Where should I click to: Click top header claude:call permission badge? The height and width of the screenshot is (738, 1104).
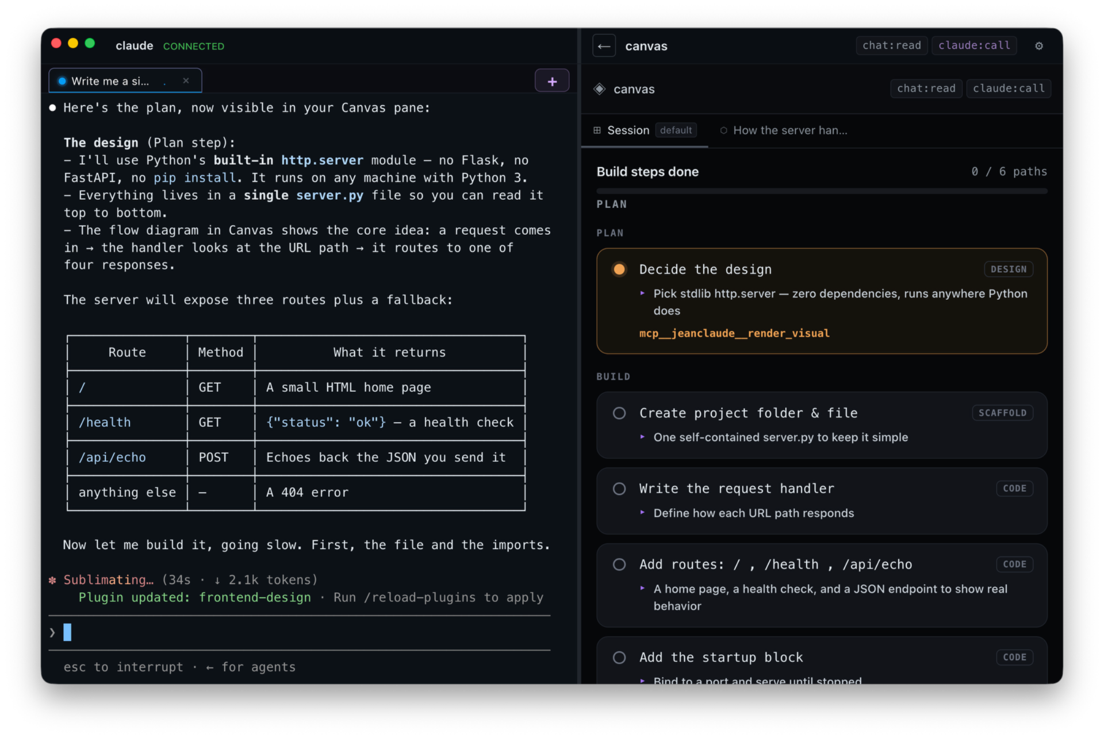click(974, 45)
